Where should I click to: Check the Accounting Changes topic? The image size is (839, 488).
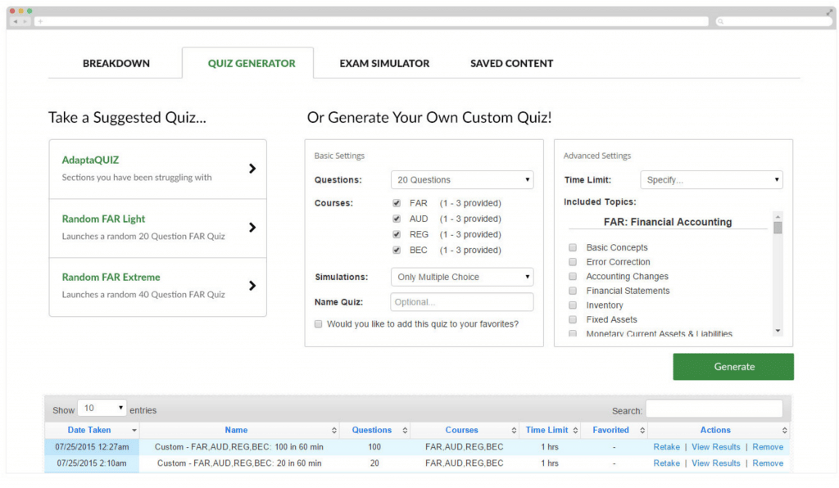[x=573, y=276]
